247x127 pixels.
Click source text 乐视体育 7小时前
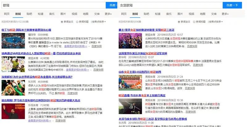[x=39, y=105]
